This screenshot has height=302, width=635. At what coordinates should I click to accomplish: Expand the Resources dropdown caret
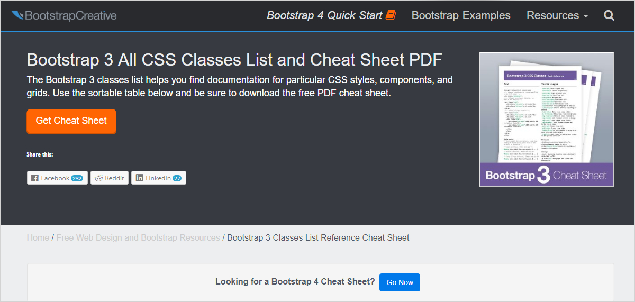click(586, 17)
